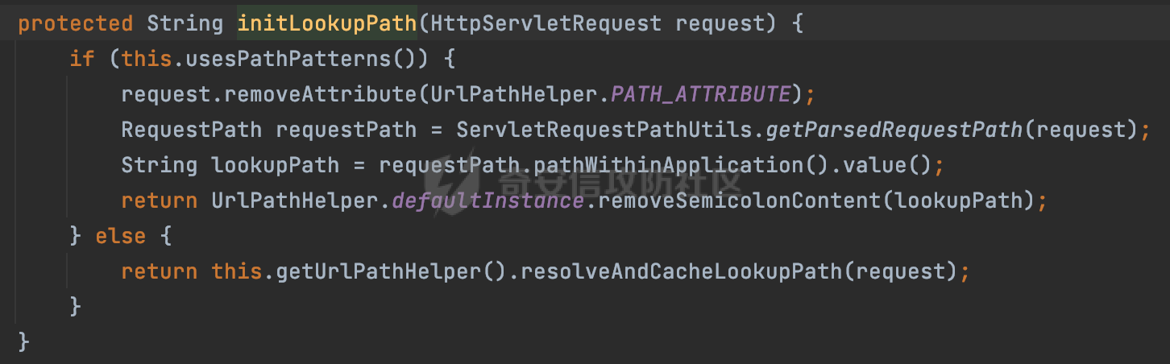The height and width of the screenshot is (364, 1170).
Task: Click the defaultInstance field
Action: (487, 201)
